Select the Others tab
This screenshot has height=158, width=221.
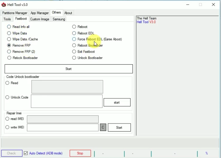point(56,13)
